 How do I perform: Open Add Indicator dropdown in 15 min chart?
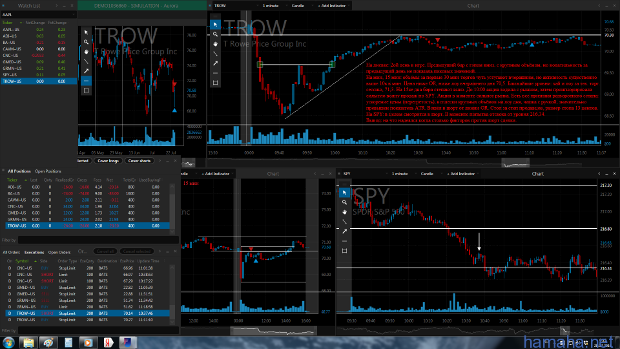[217, 174]
